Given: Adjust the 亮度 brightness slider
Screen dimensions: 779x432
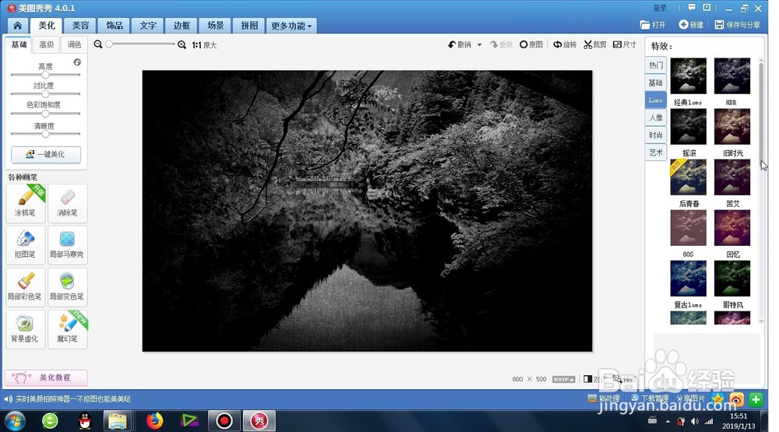Looking at the screenshot, I should [45, 75].
